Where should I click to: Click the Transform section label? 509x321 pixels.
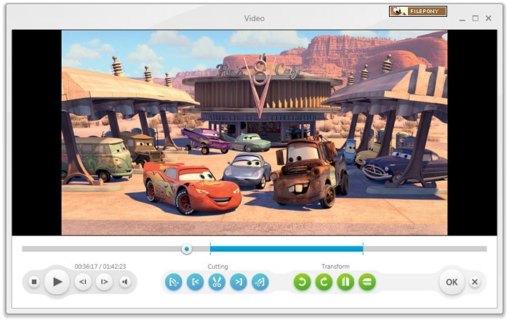[335, 267]
